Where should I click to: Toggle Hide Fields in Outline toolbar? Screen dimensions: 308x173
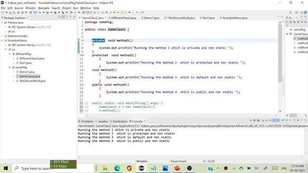coord(294,22)
